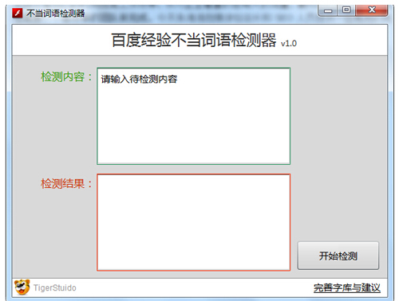Viewport: 399px width, 301px height.
Task: Click the tiger mascot logo
Action: click(22, 287)
